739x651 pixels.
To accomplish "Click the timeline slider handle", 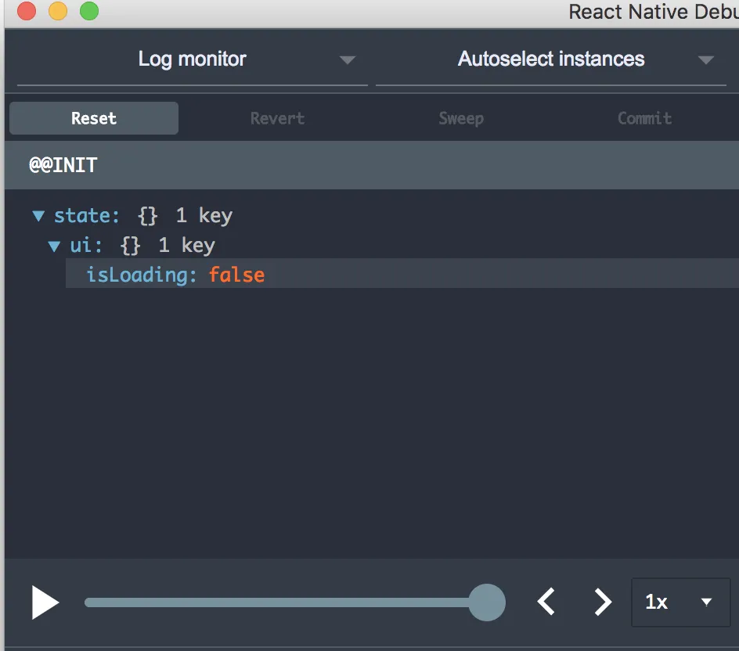I will [x=487, y=602].
